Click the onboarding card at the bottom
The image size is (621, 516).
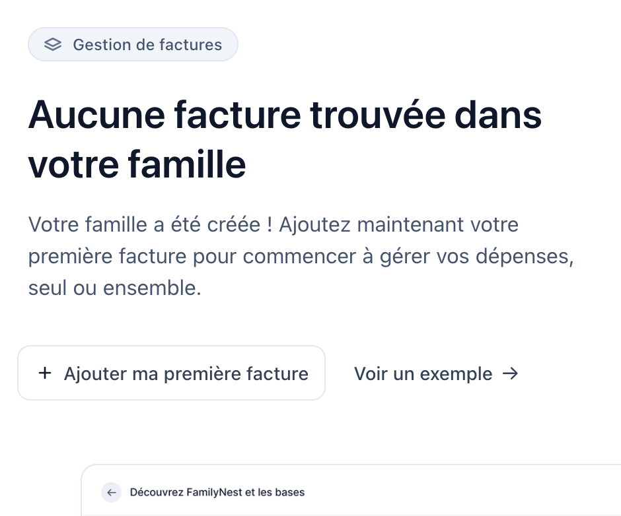(350, 492)
